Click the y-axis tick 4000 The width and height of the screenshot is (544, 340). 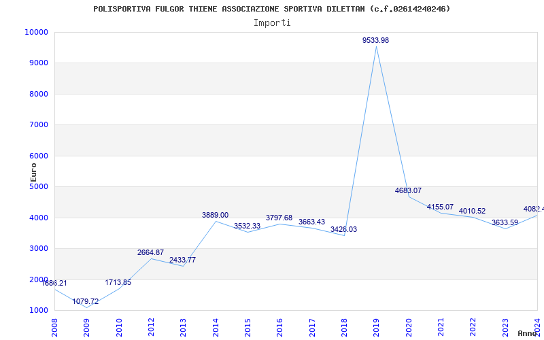click(39, 218)
